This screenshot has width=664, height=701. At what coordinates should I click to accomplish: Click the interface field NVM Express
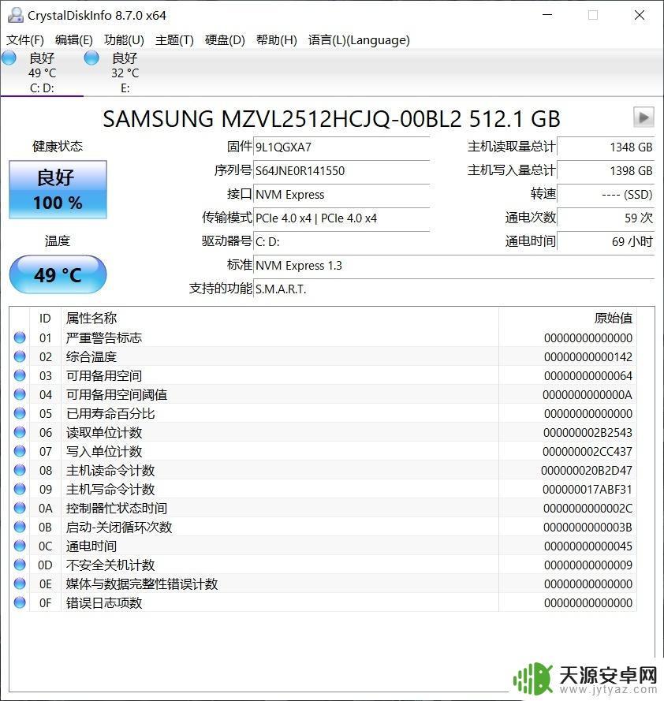[x=341, y=195]
